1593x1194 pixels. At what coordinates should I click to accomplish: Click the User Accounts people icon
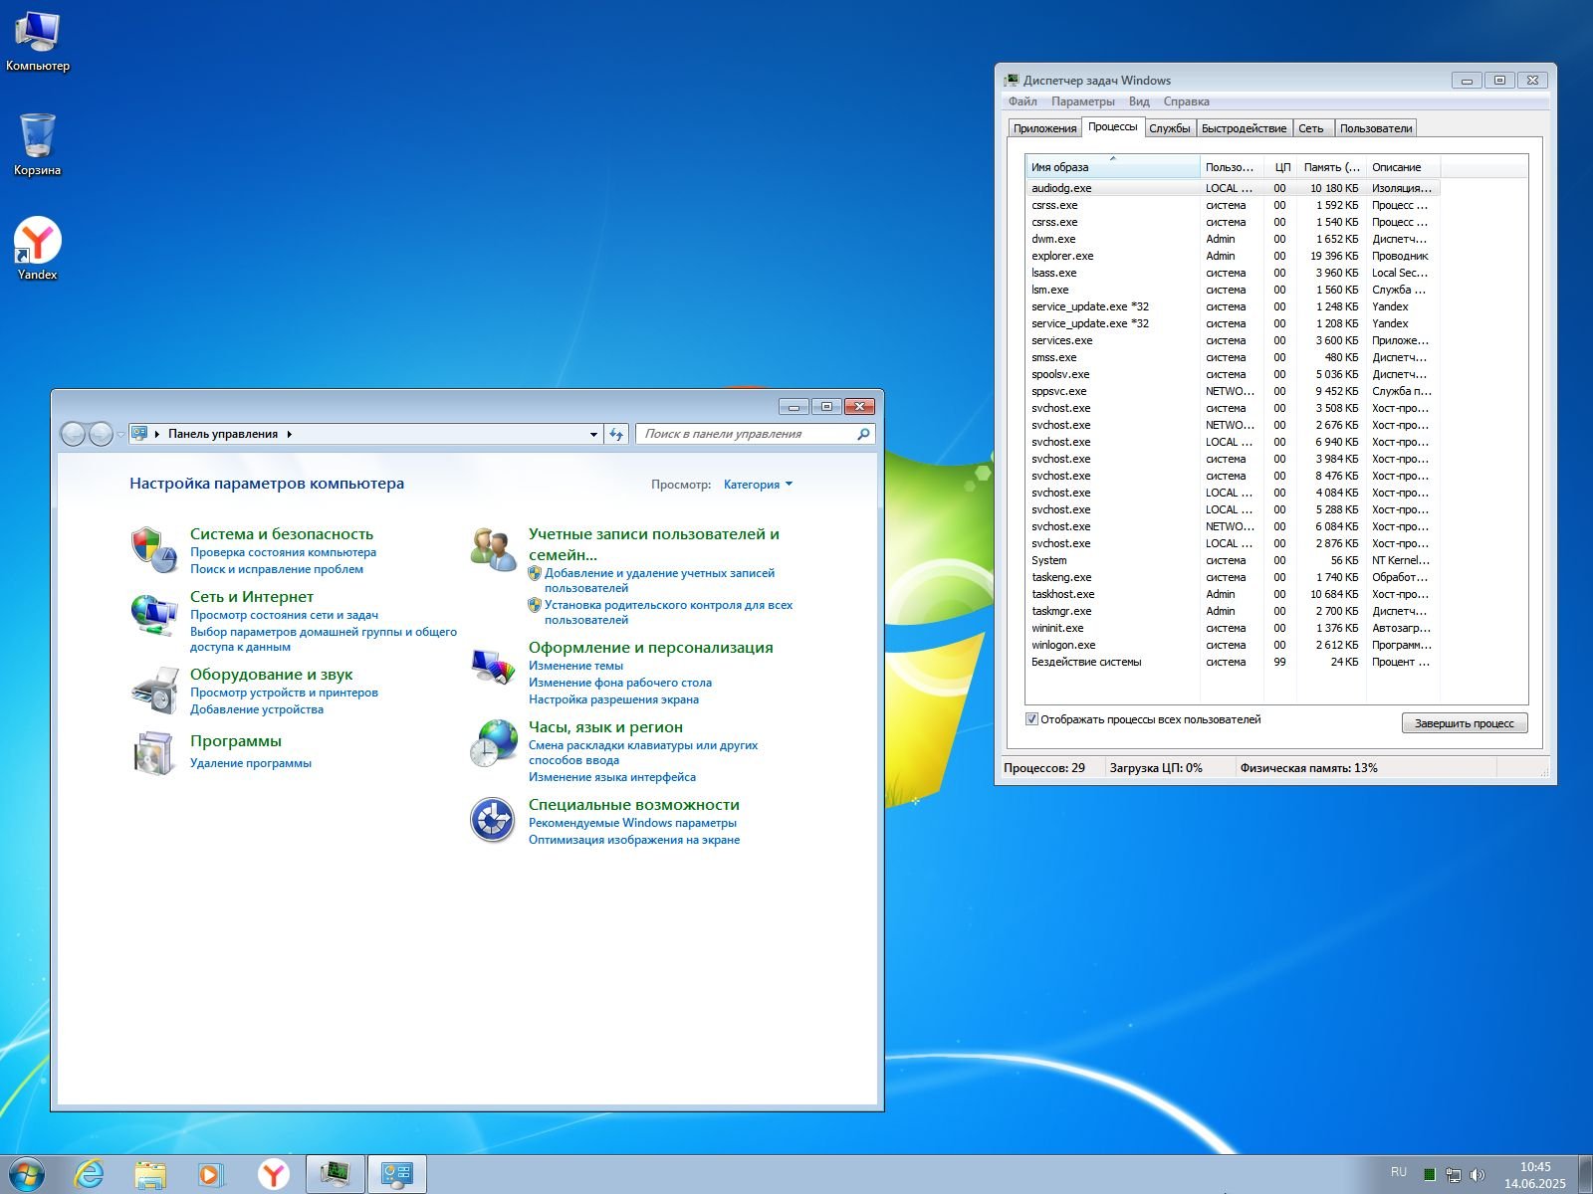tap(493, 549)
